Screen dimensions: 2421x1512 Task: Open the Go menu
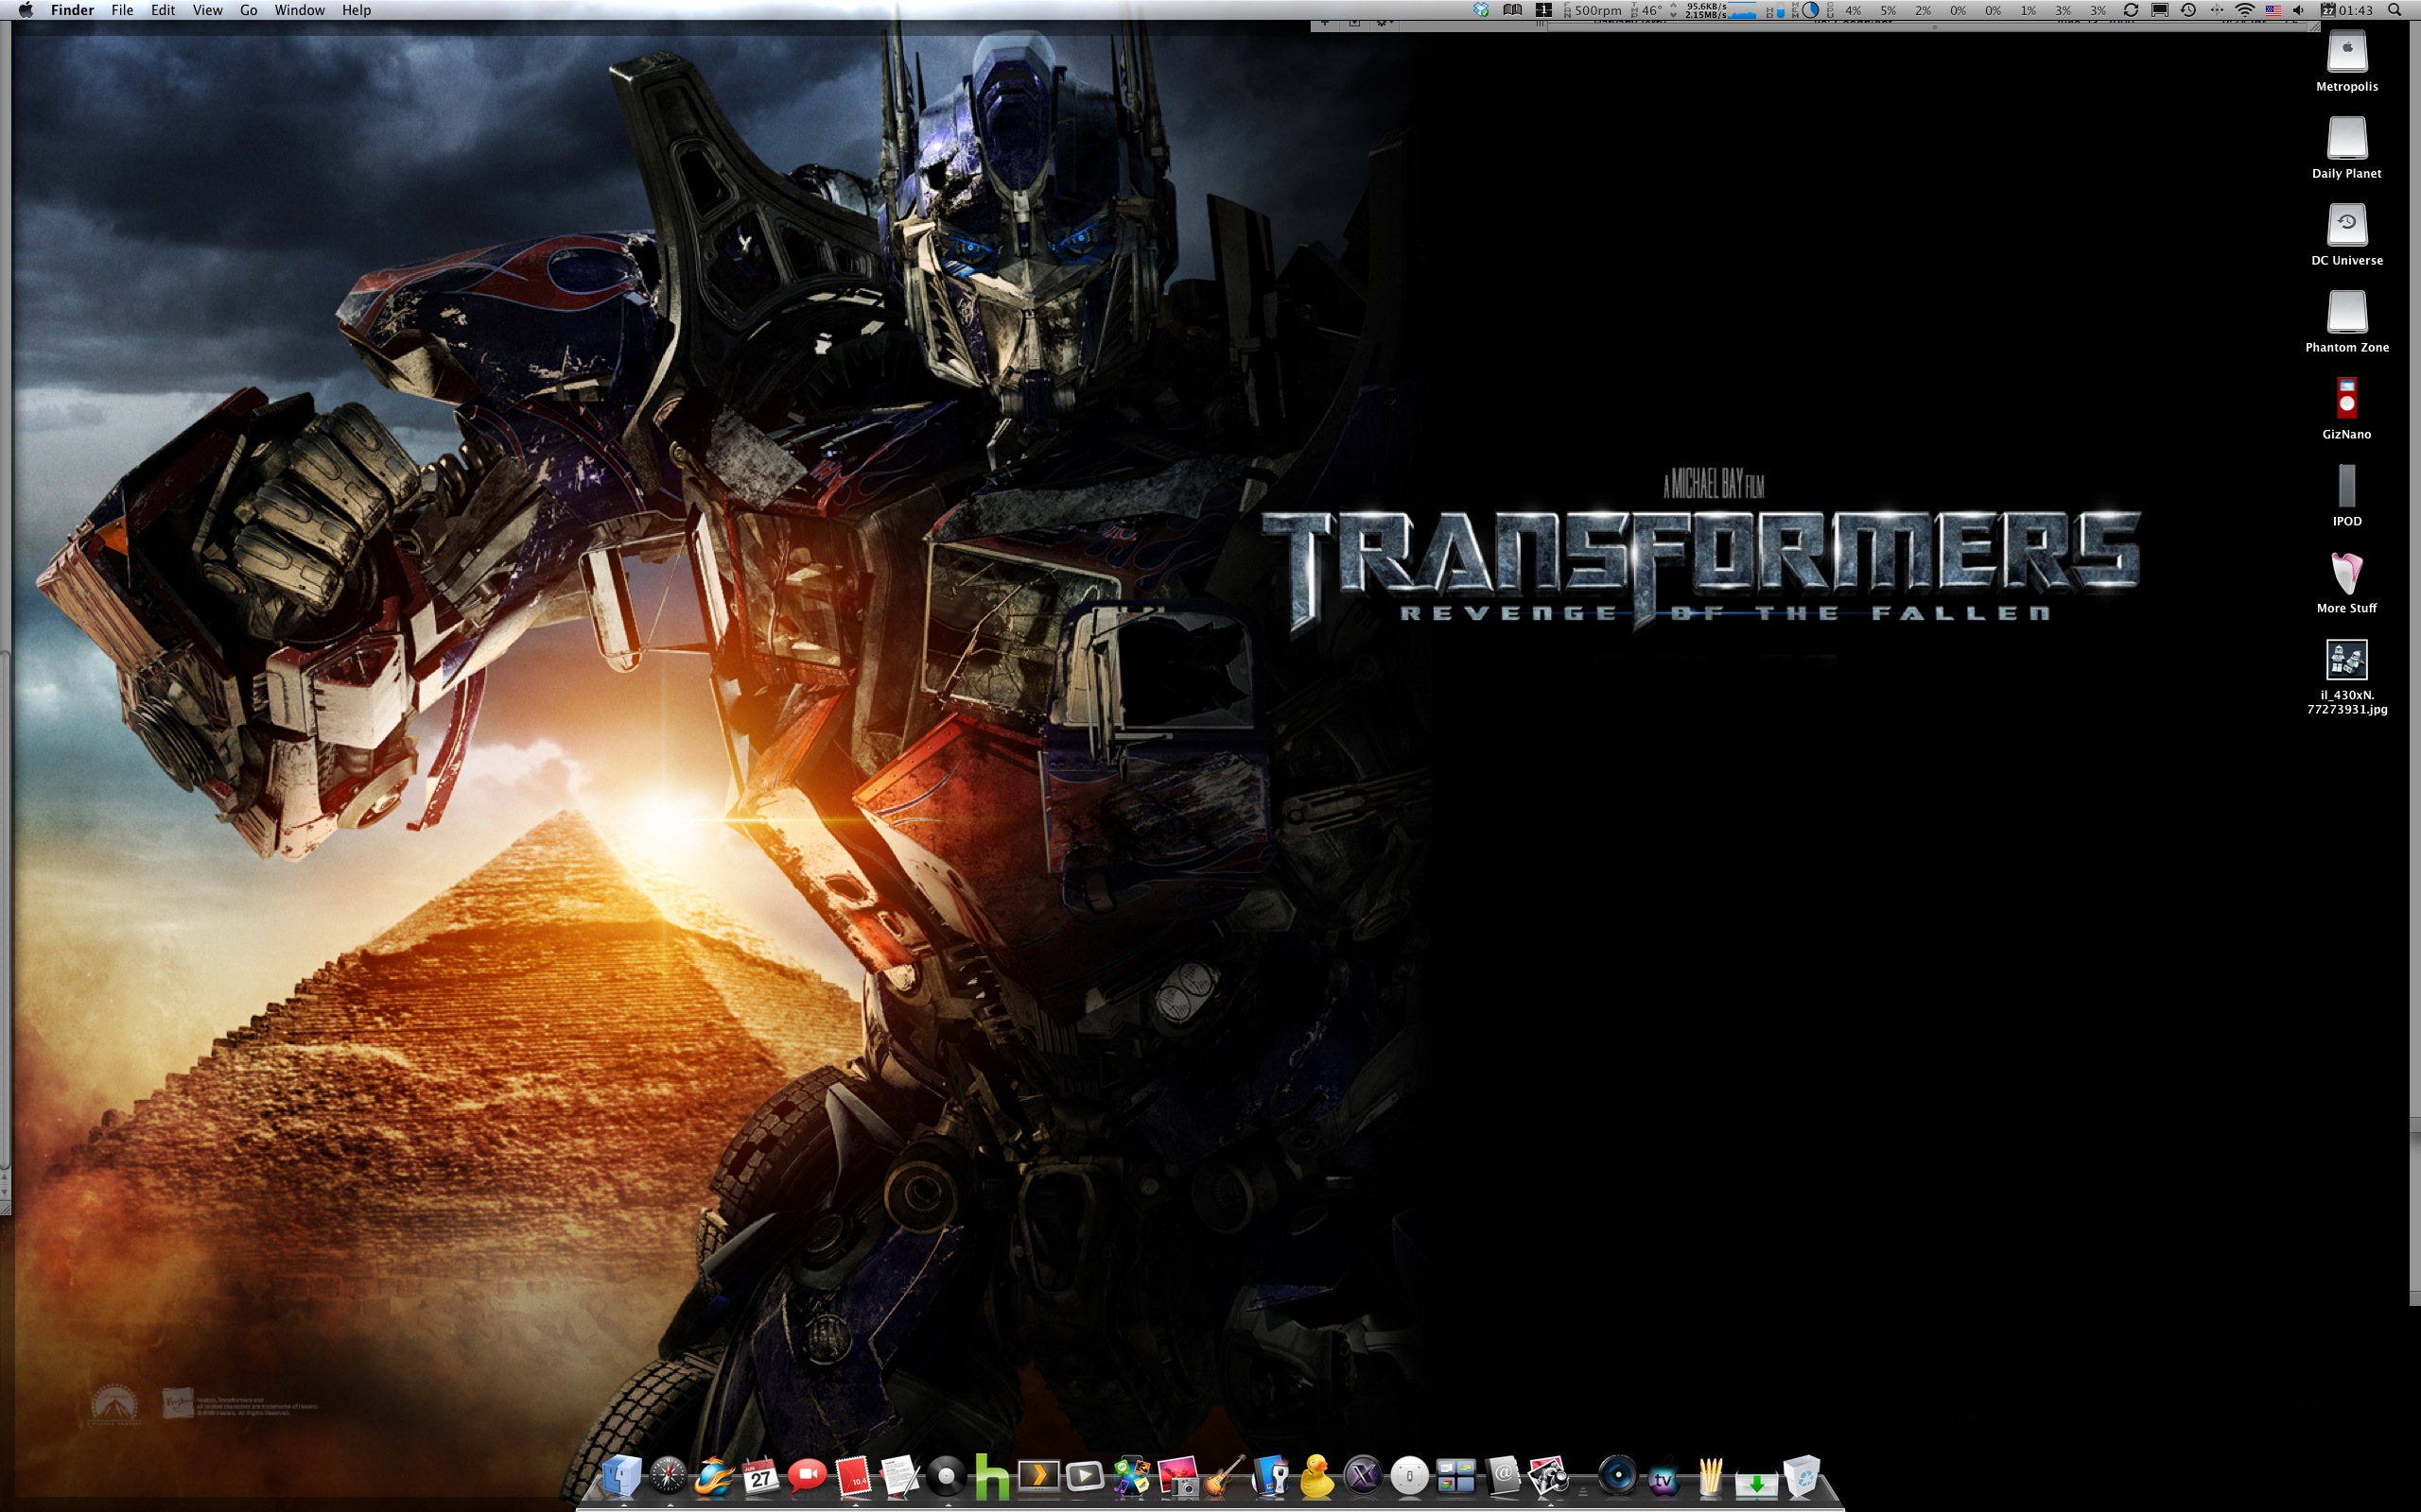pos(248,10)
